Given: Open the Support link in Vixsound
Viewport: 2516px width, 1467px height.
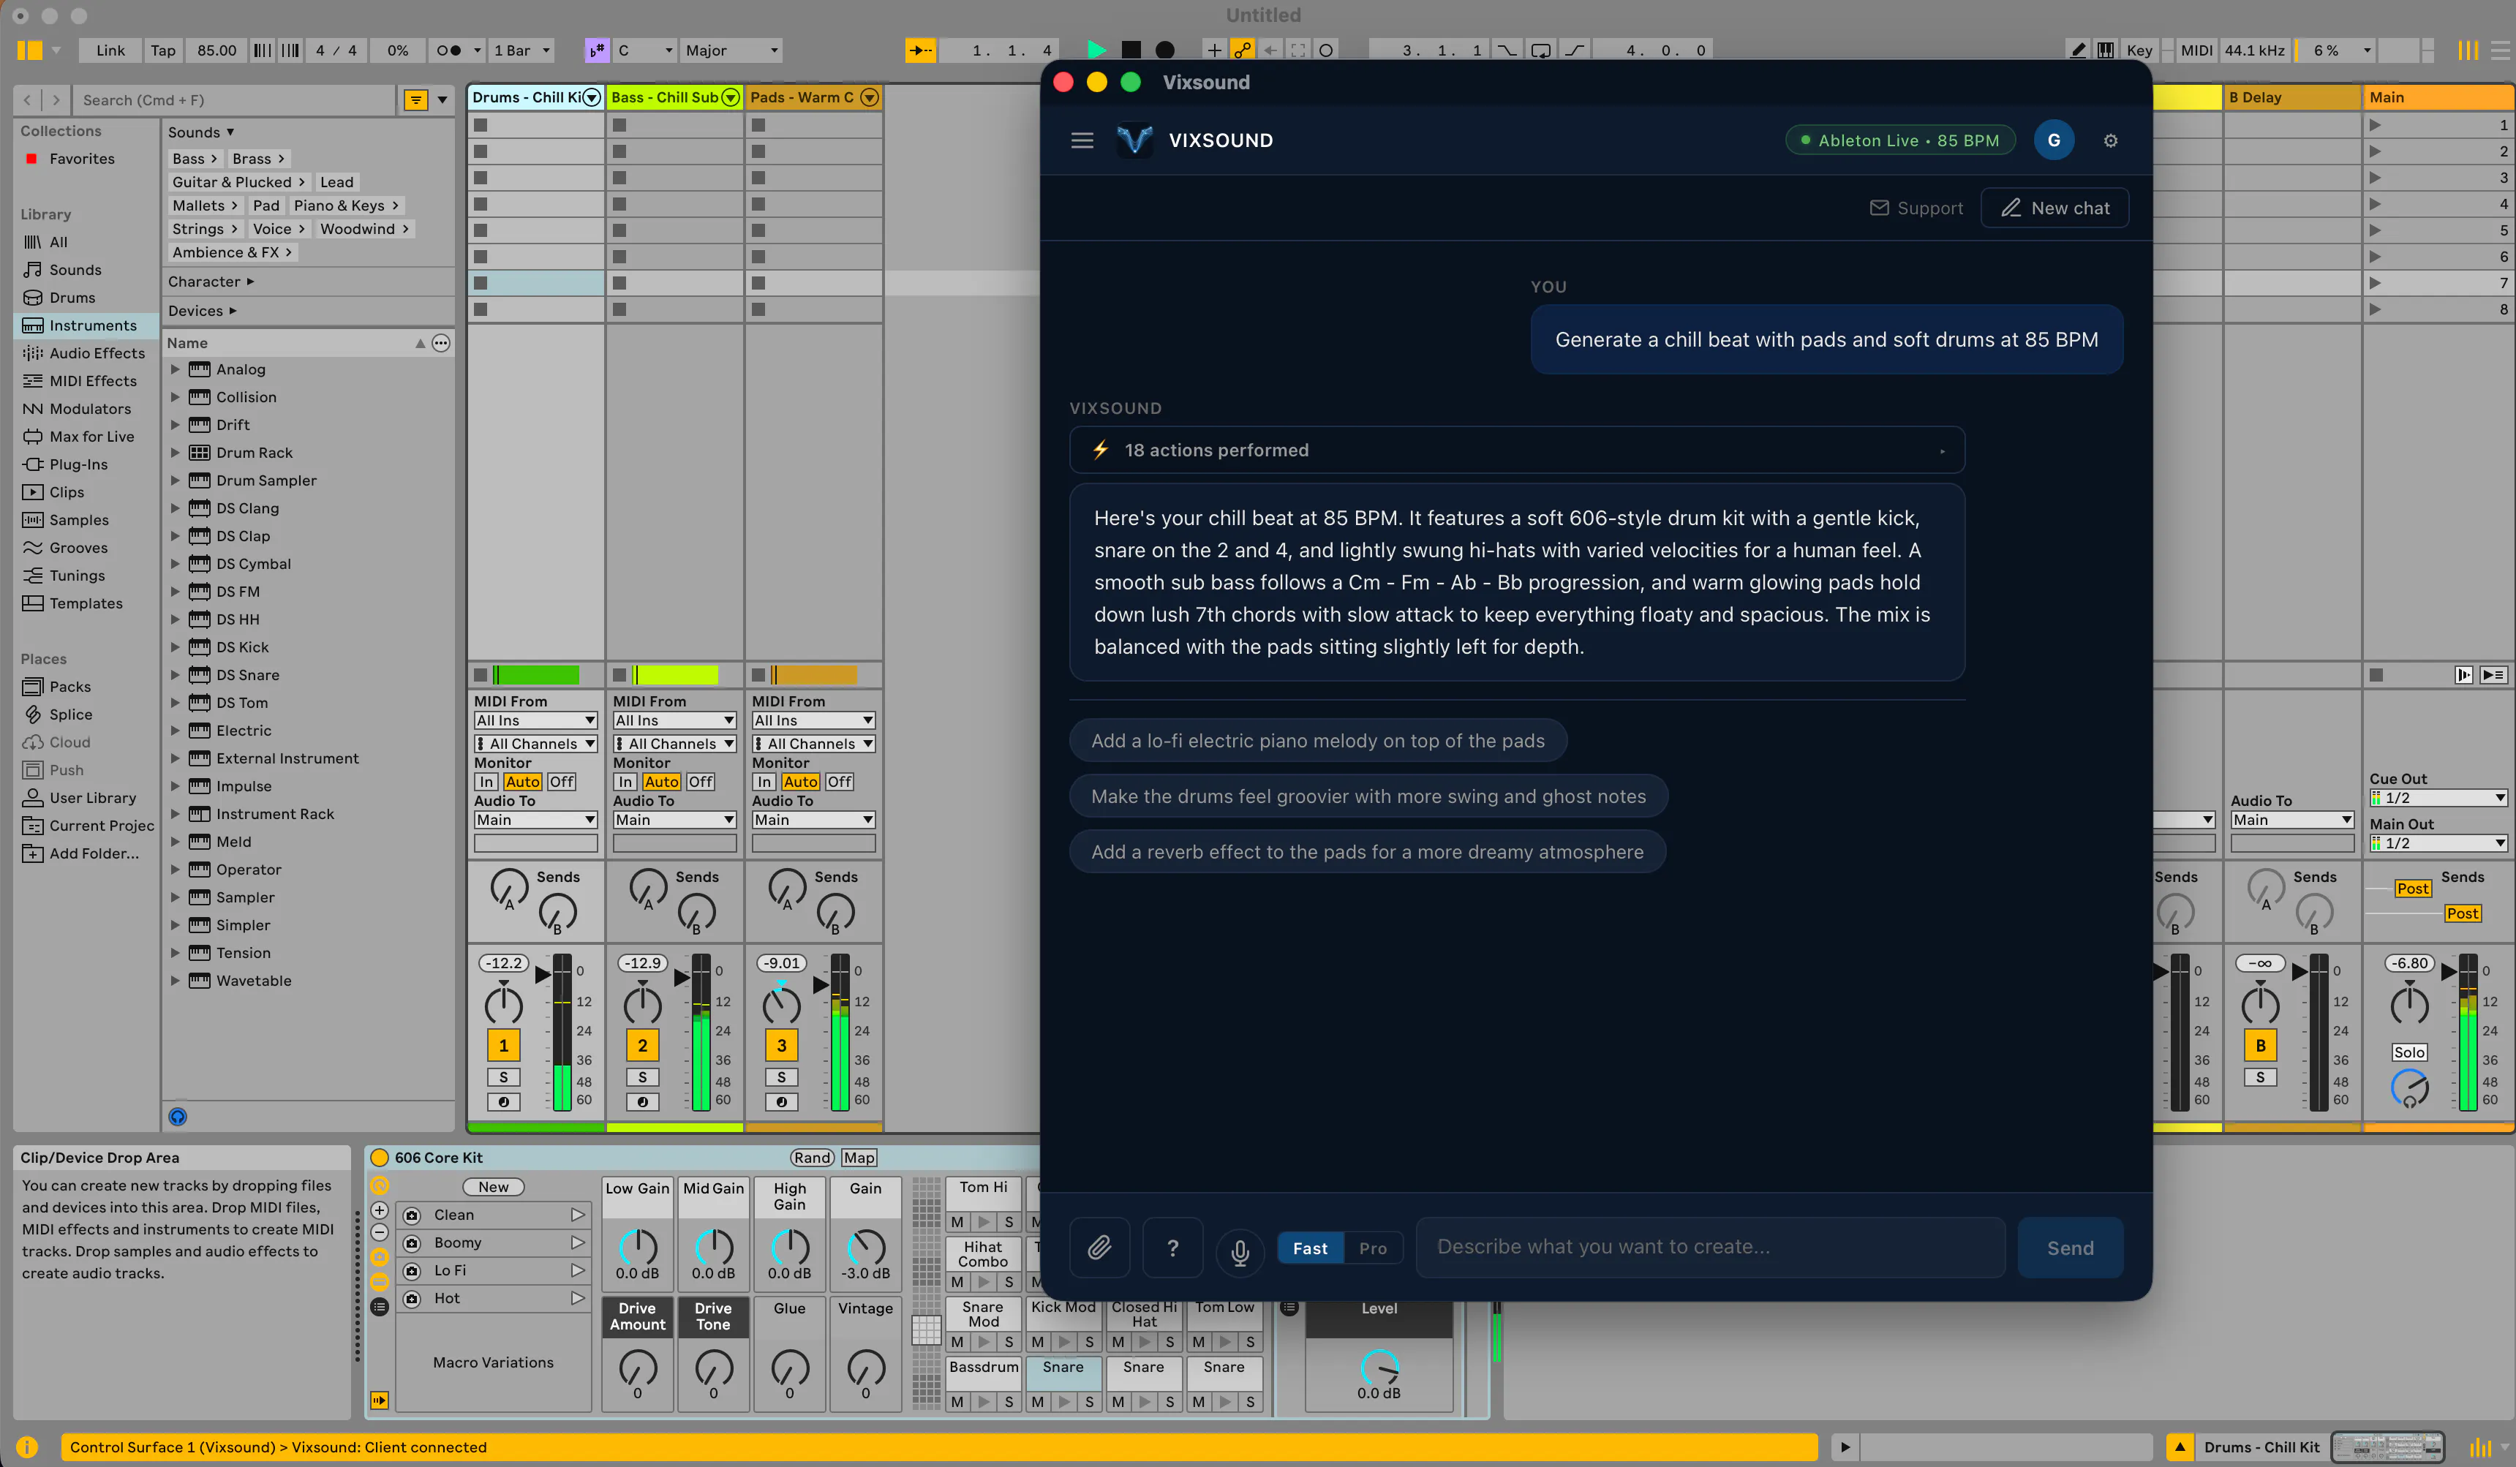Looking at the screenshot, I should click(1916, 208).
